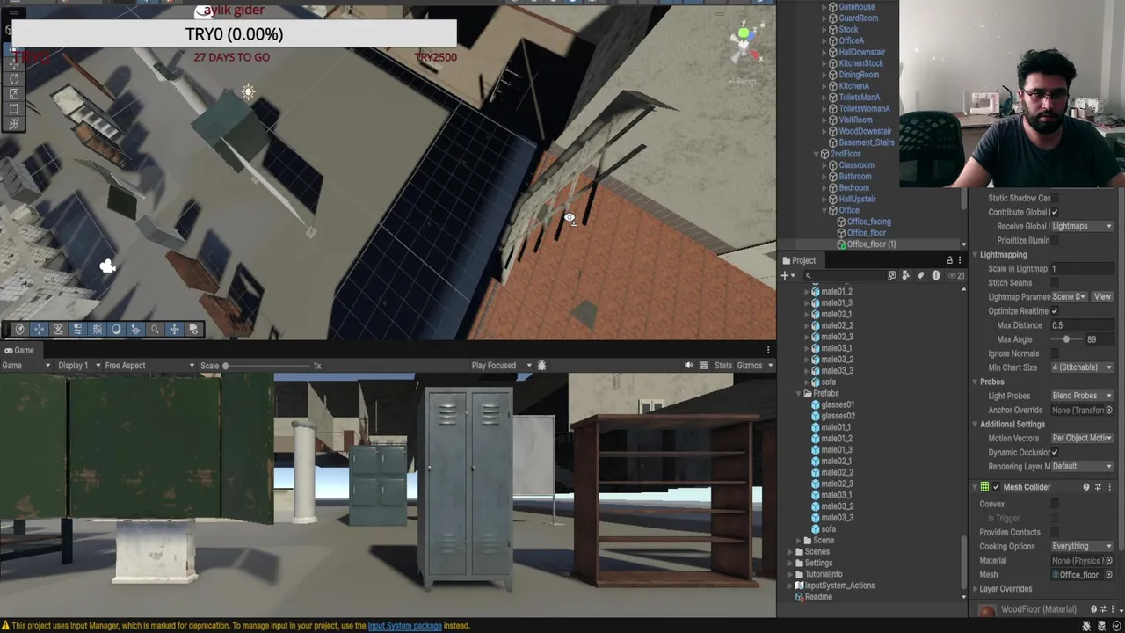The height and width of the screenshot is (633, 1125).
Task: Expand the Layer Overrides section
Action: pos(975,589)
